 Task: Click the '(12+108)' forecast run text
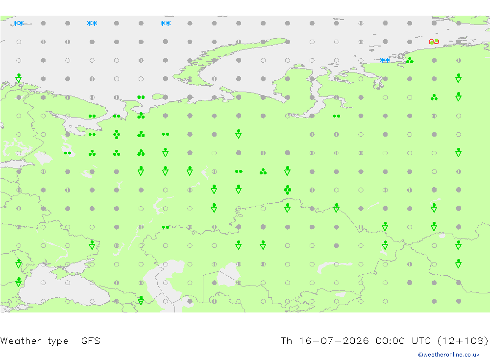click(463, 340)
